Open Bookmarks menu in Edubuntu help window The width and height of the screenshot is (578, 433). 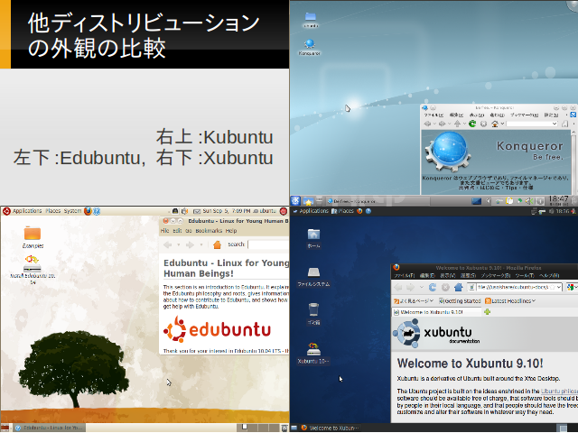point(209,231)
